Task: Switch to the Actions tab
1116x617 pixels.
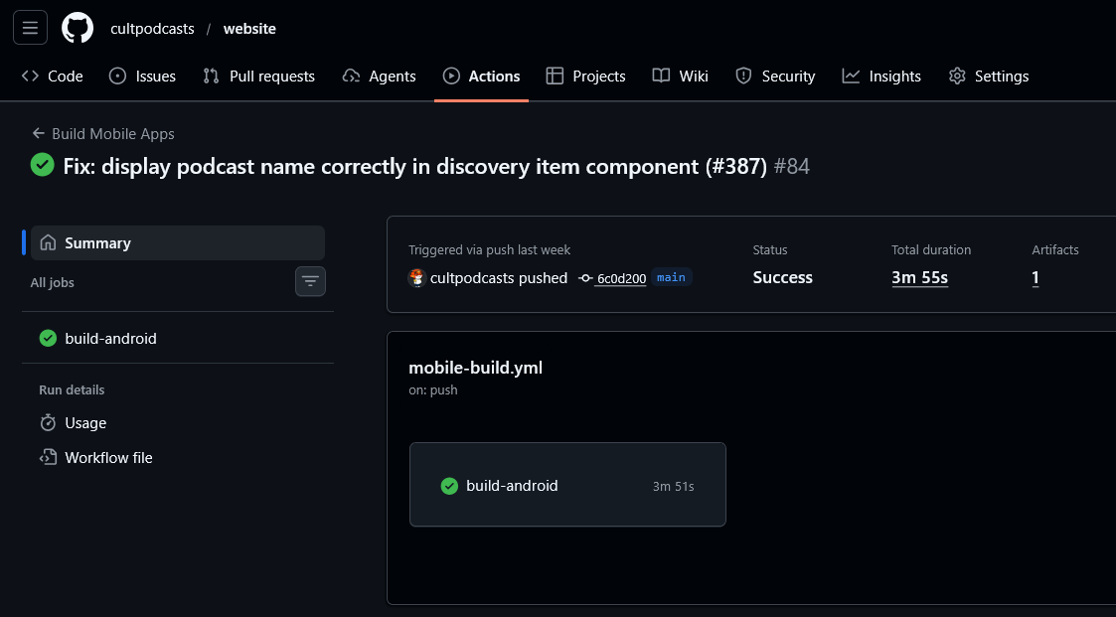Action: pyautogui.click(x=481, y=76)
